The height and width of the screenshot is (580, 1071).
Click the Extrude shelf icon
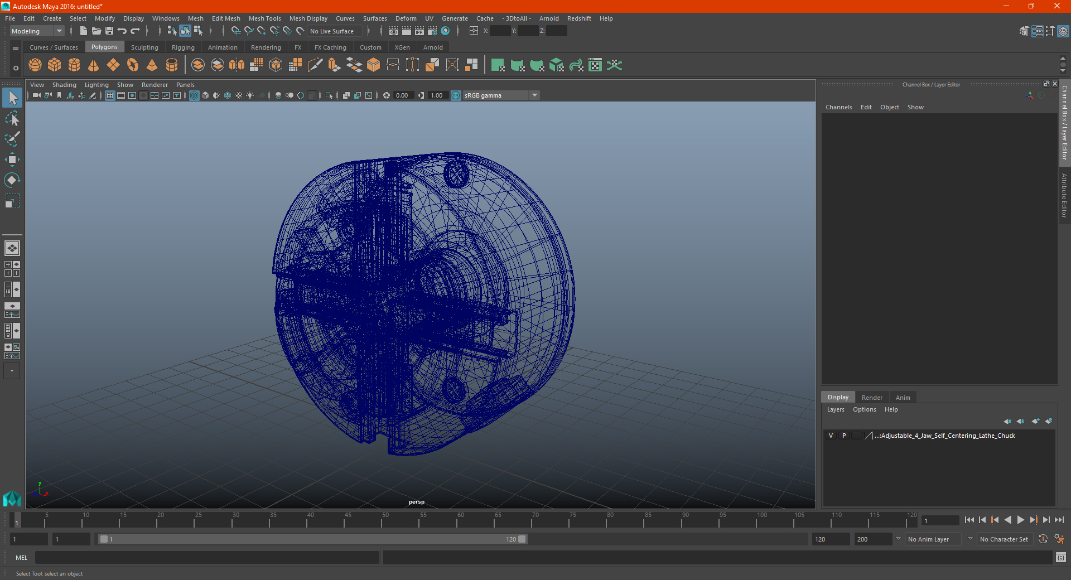(x=335, y=65)
